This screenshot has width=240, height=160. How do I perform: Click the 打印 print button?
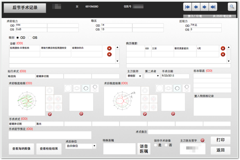click(220, 140)
